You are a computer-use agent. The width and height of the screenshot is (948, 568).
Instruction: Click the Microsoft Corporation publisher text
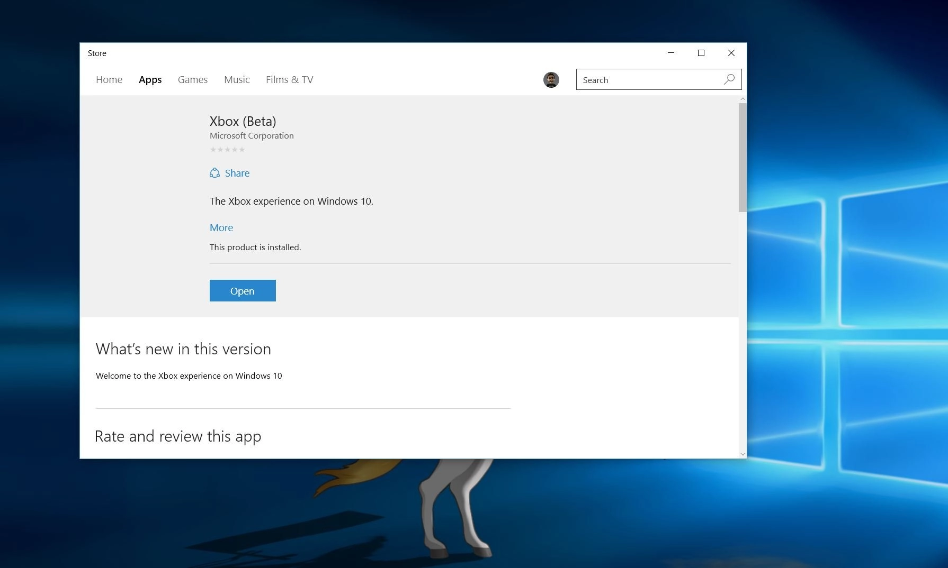pos(252,136)
